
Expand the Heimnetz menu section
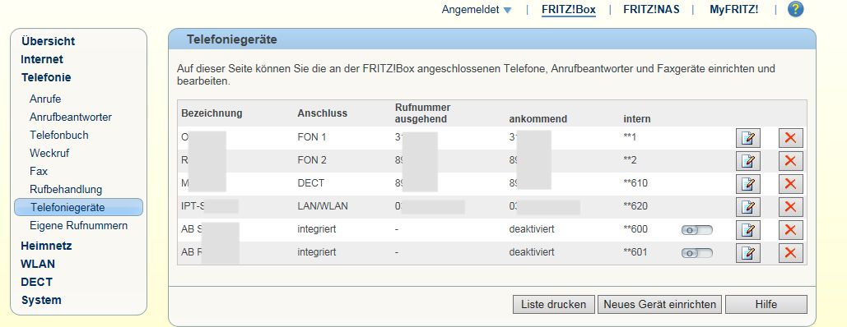(x=46, y=246)
